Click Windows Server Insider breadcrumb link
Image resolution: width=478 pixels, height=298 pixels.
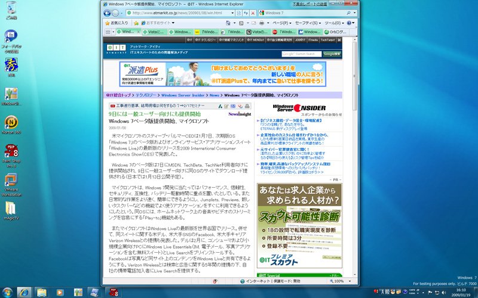(183, 95)
